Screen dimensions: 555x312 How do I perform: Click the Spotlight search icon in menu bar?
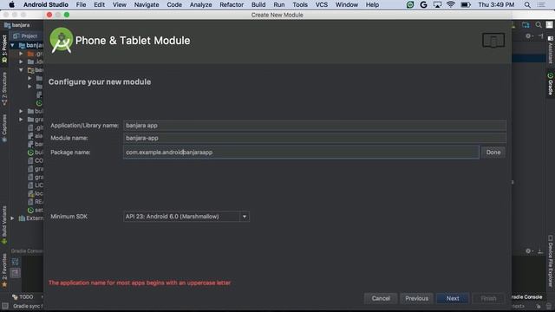pyautogui.click(x=527, y=4)
